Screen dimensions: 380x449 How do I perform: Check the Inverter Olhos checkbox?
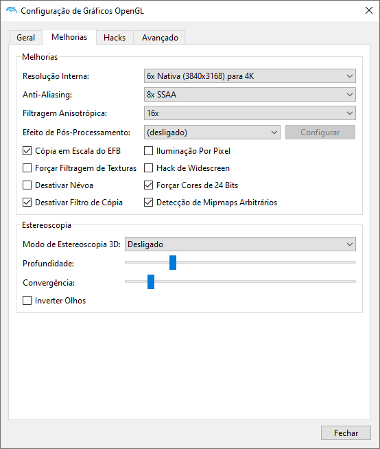(x=27, y=301)
